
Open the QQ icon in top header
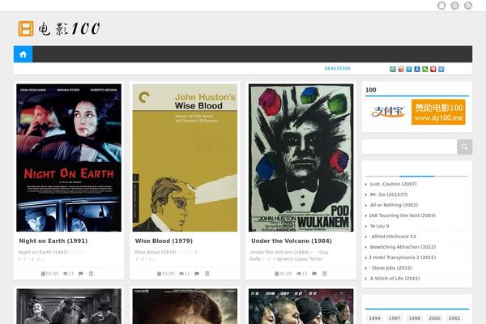click(441, 6)
